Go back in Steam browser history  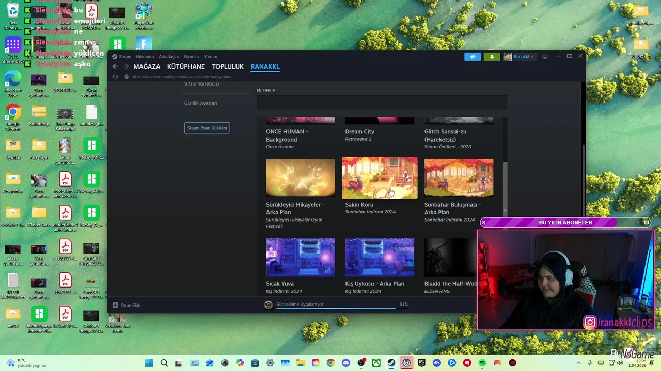pyautogui.click(x=115, y=66)
